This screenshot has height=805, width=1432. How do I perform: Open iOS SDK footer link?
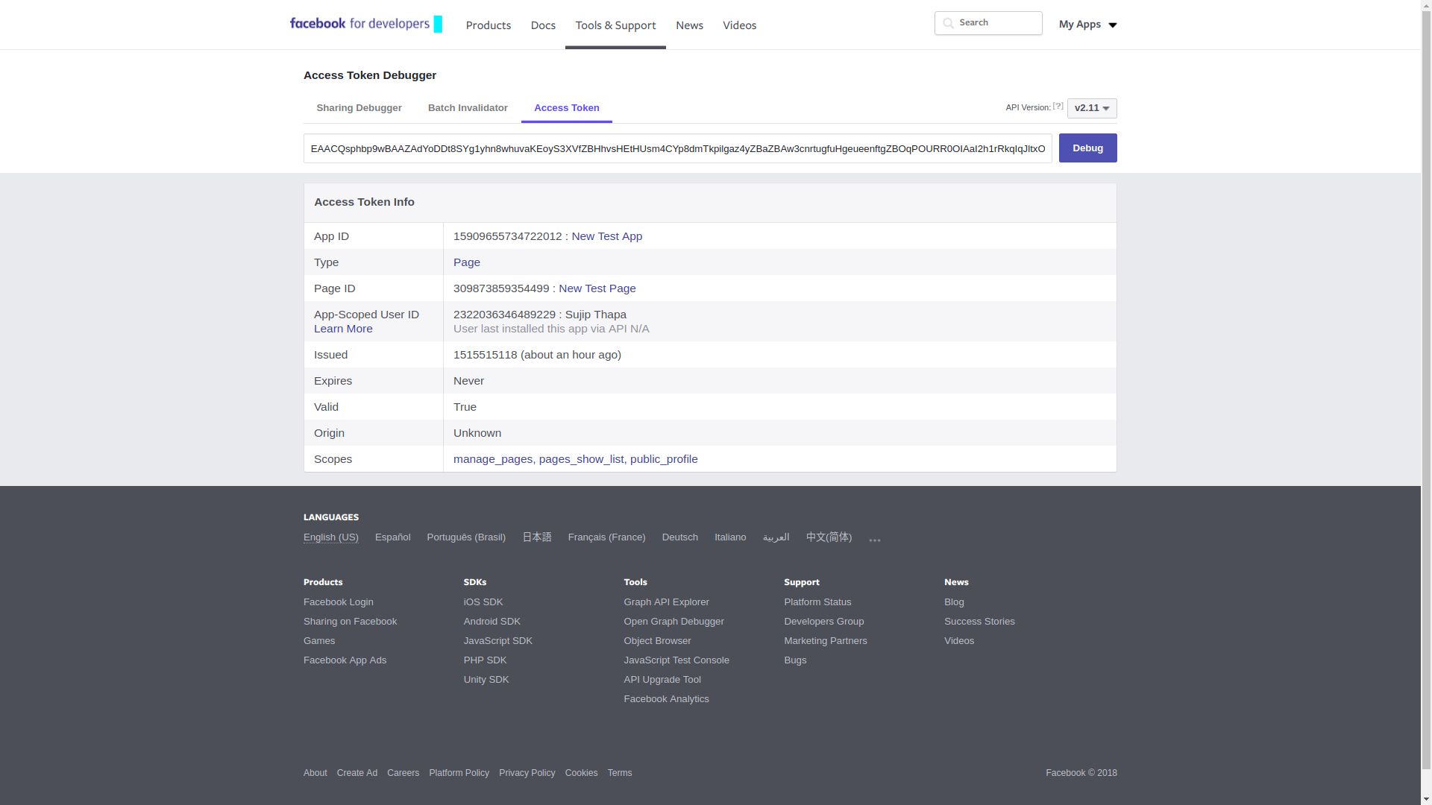point(483,602)
